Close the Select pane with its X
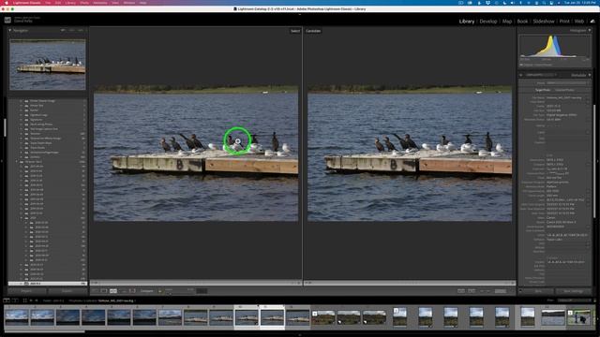The width and height of the screenshot is (600, 337). (x=299, y=283)
